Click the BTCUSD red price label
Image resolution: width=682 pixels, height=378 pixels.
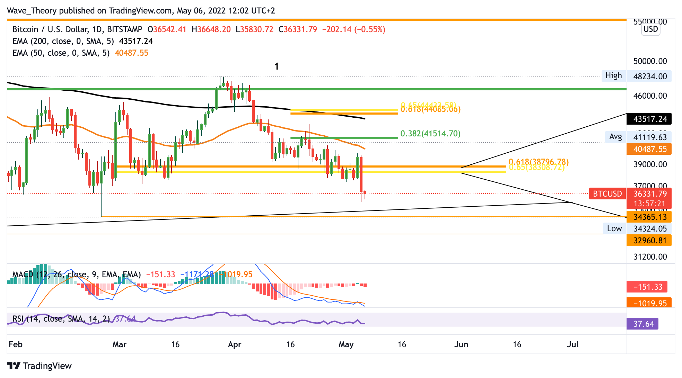point(607,194)
